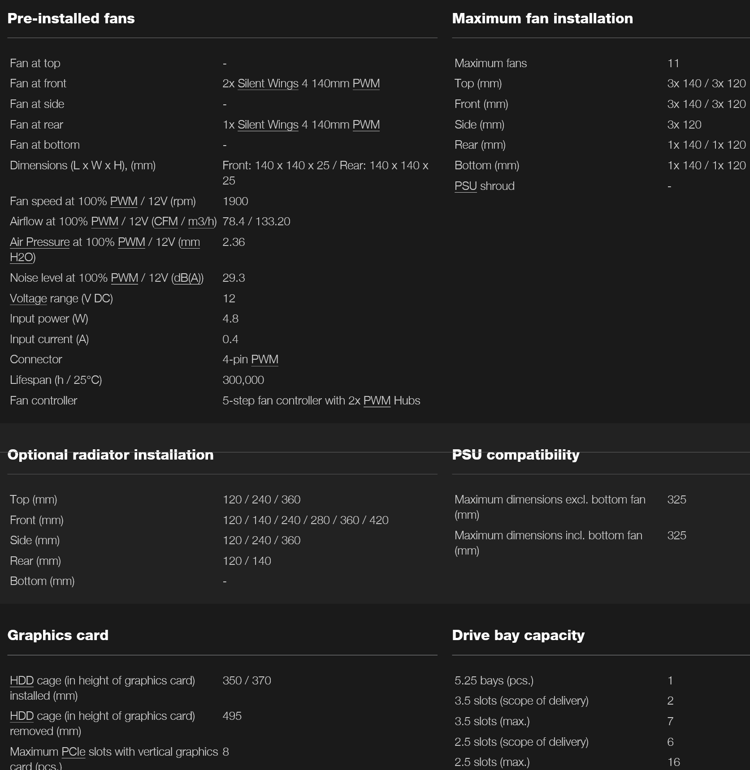
Task: Open the Voltage glossary link
Action: point(28,299)
